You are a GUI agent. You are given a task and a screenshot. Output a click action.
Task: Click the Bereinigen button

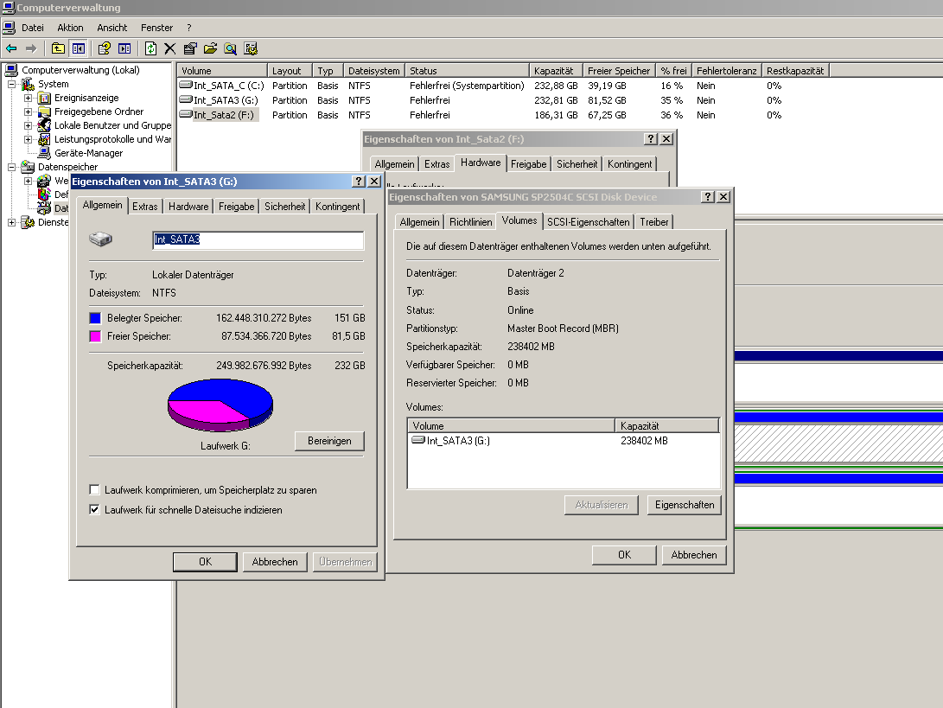pos(329,441)
